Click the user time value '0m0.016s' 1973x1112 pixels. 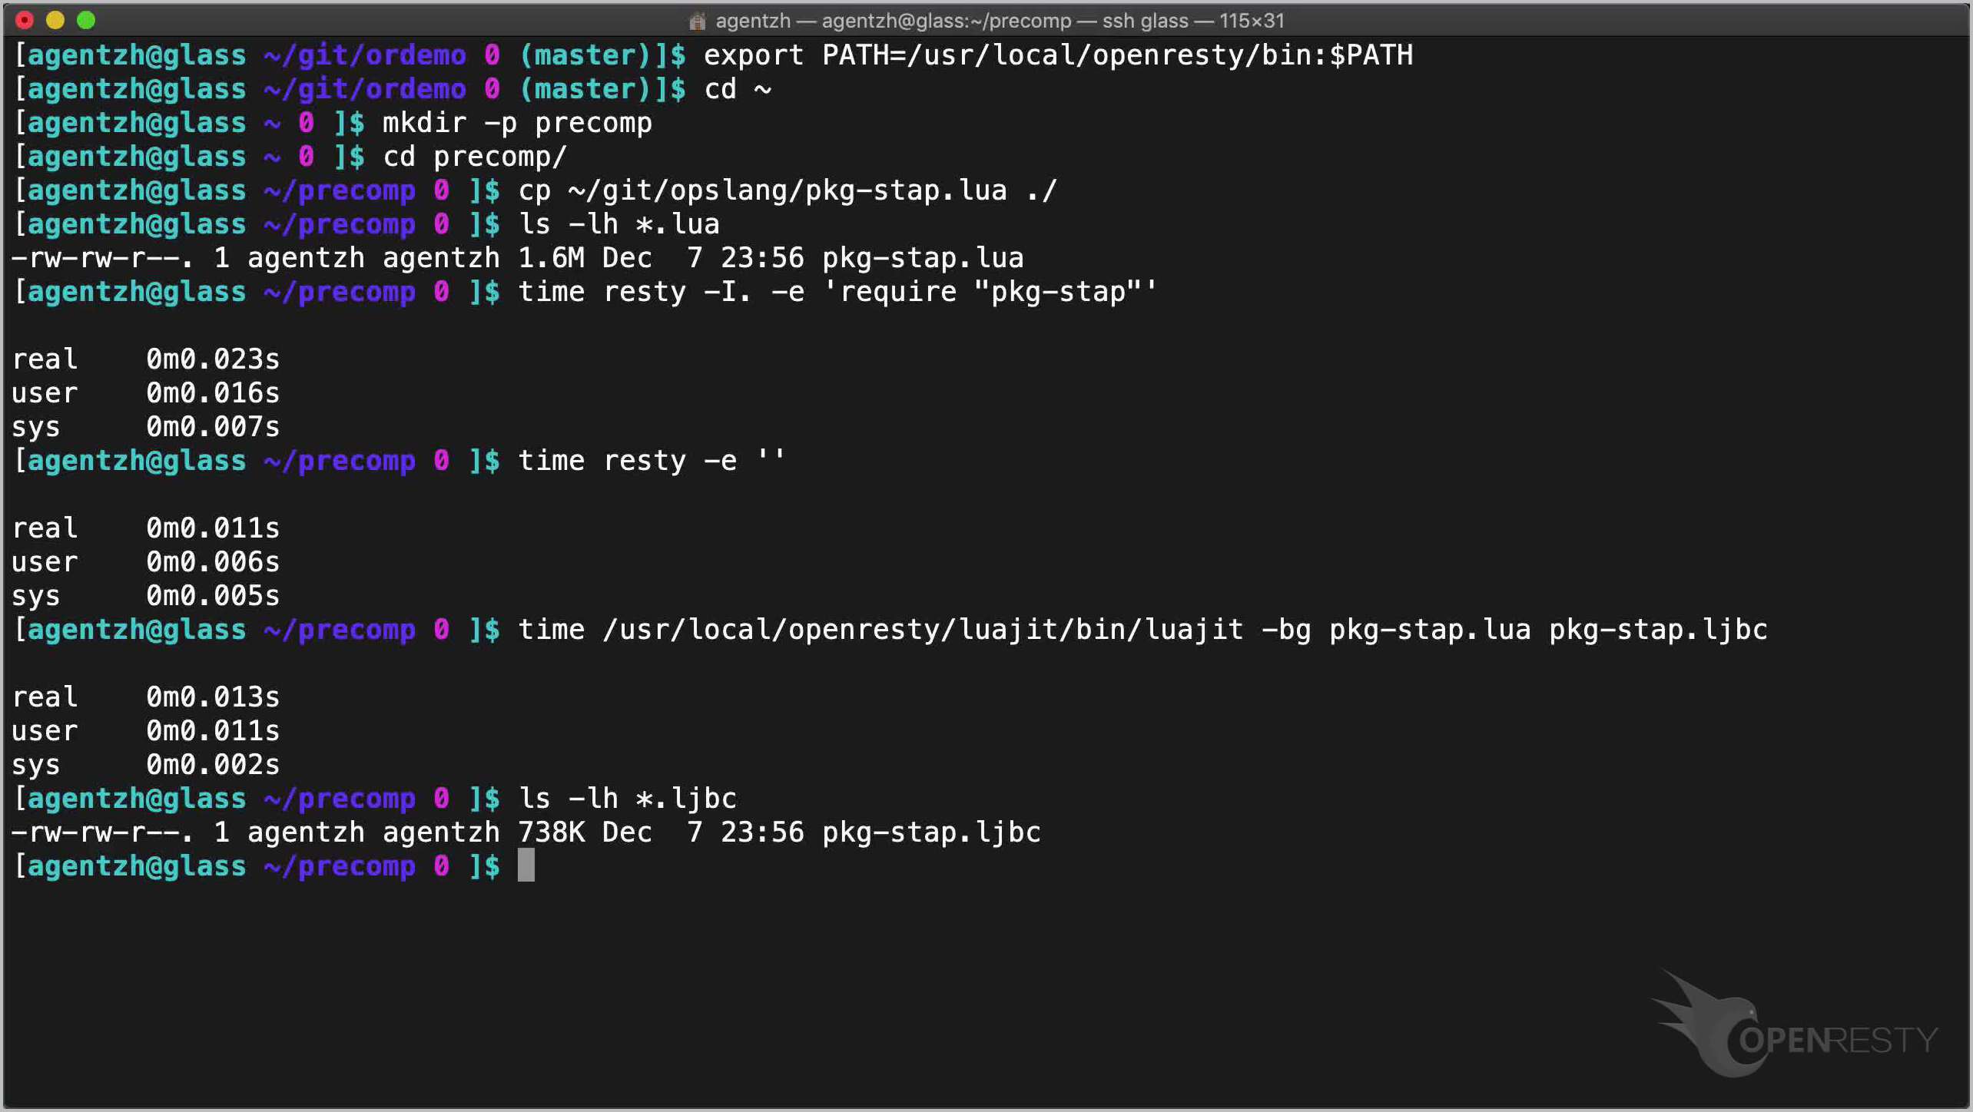click(x=213, y=393)
